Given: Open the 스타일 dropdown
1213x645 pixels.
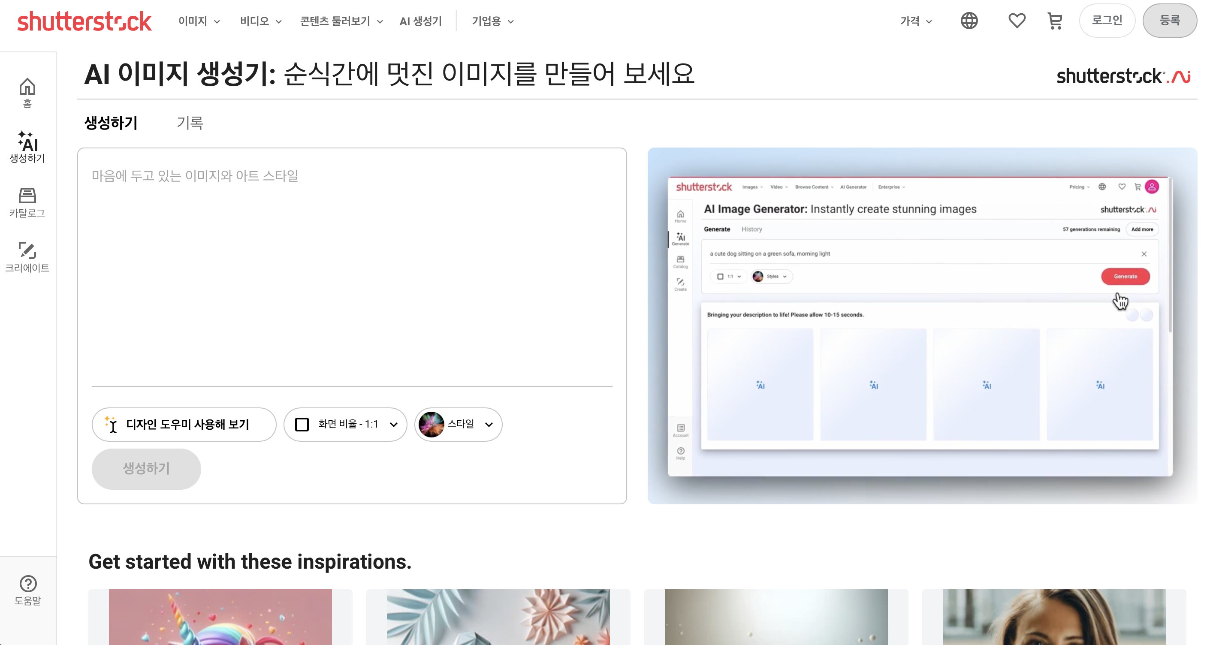Looking at the screenshot, I should 458,424.
